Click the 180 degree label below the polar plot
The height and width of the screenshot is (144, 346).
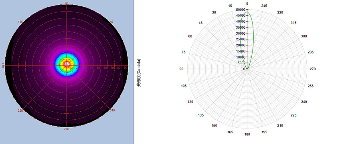pos(247,134)
